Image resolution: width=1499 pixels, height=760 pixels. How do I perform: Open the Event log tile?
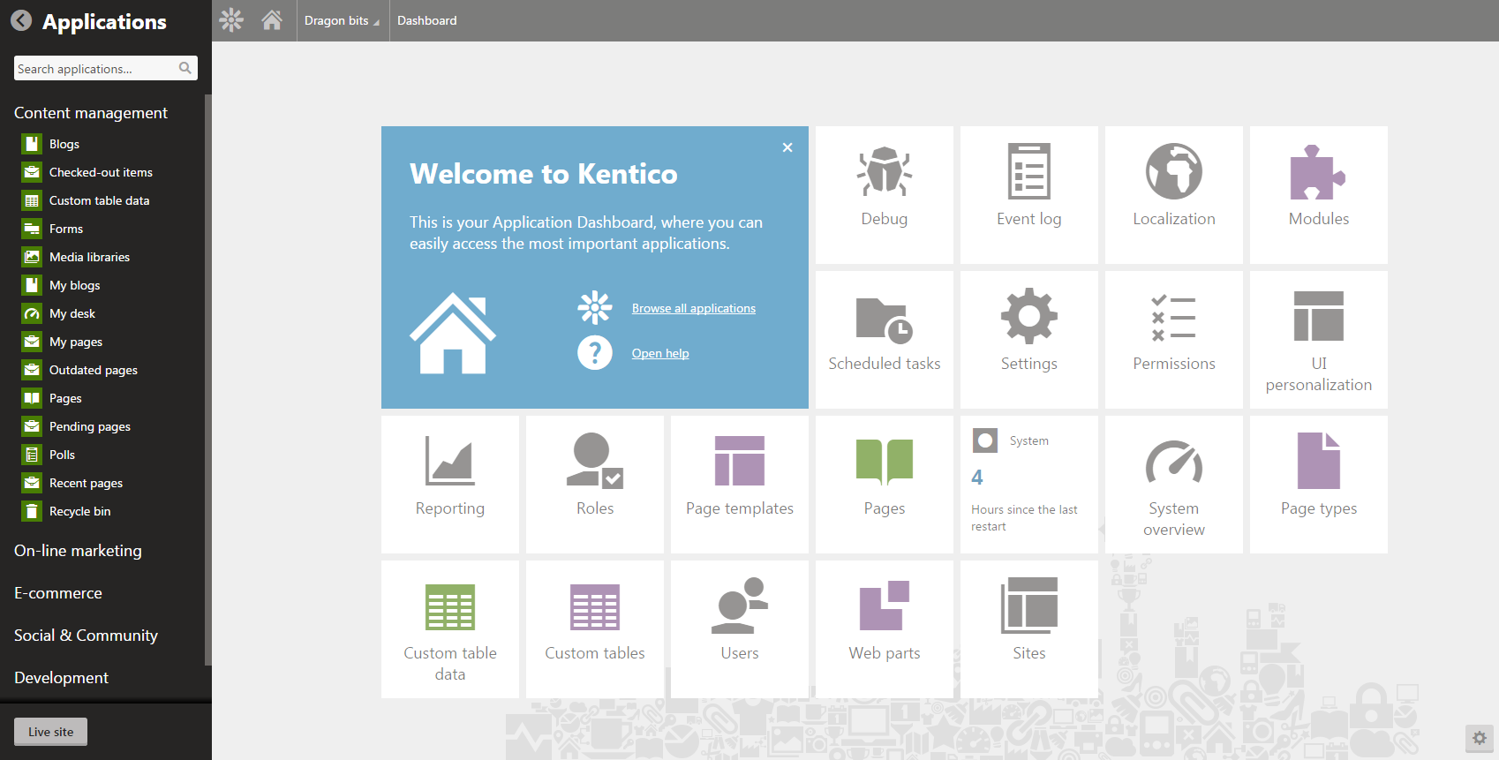(1028, 194)
